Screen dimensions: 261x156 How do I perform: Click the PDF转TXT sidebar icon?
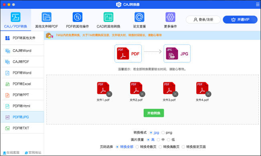(x=8, y=128)
